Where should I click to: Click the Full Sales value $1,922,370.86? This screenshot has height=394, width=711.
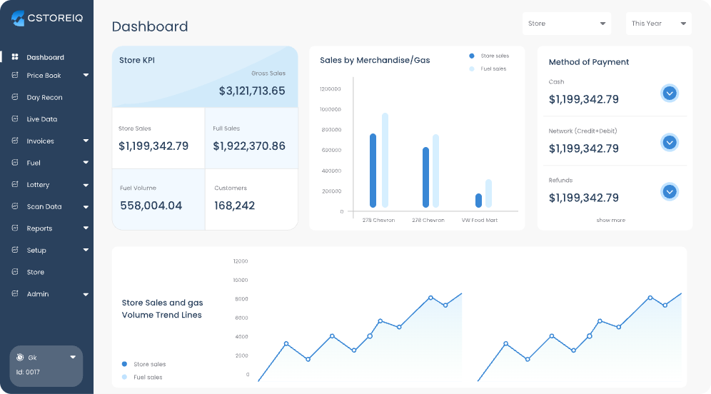(x=249, y=146)
